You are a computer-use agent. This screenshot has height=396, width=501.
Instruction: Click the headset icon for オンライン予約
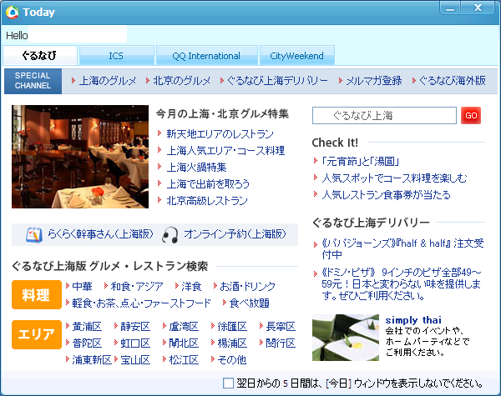(x=170, y=235)
